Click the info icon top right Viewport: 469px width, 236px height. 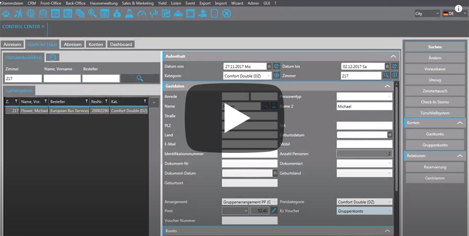pos(458,9)
